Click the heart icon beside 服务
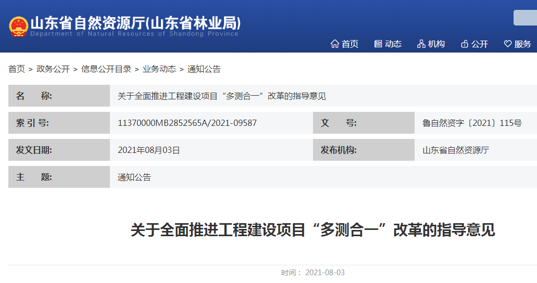This screenshot has height=283, width=537. (x=508, y=44)
